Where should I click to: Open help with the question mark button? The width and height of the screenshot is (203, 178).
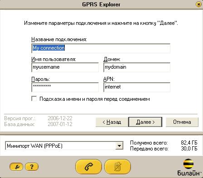click(32, 167)
